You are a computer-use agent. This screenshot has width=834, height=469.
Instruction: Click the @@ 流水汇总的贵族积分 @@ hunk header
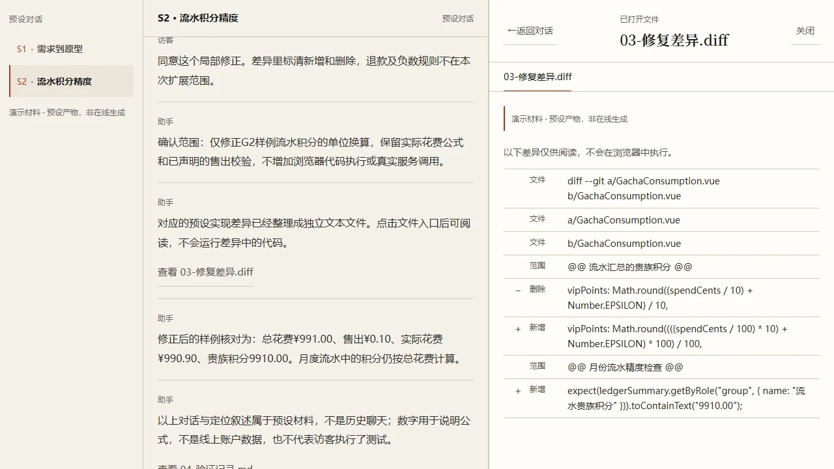point(661,267)
